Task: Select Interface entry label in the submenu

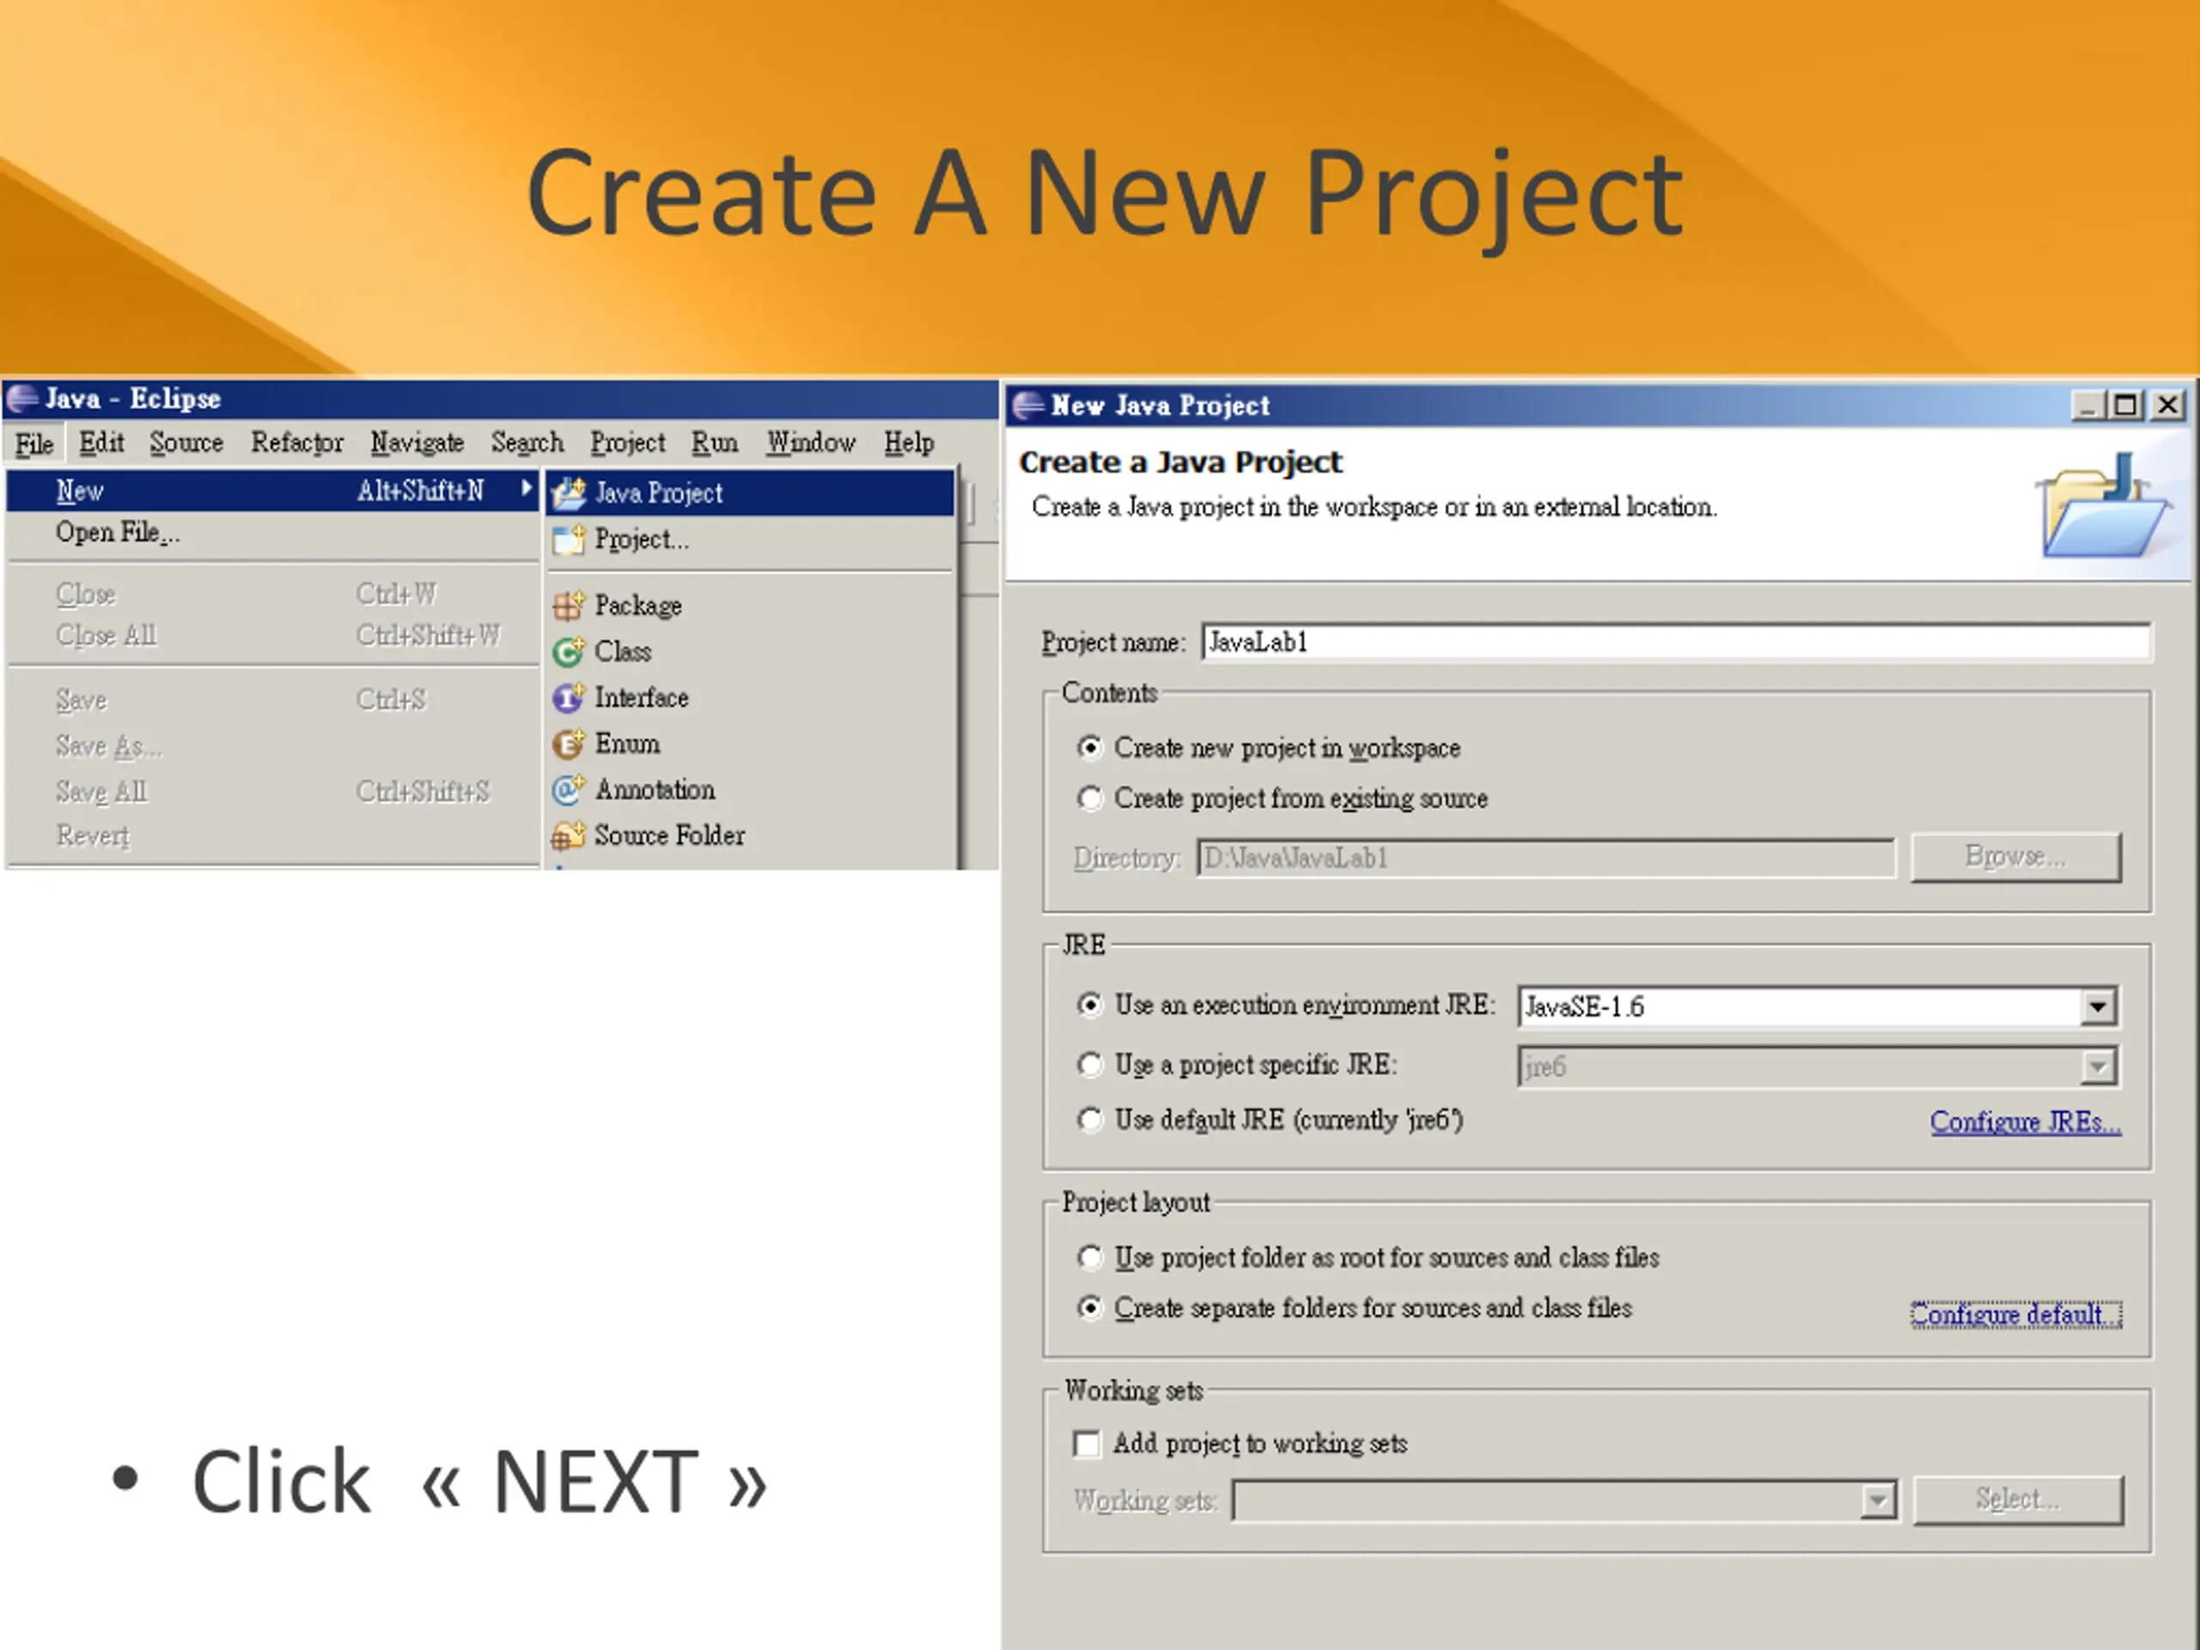Action: click(641, 697)
